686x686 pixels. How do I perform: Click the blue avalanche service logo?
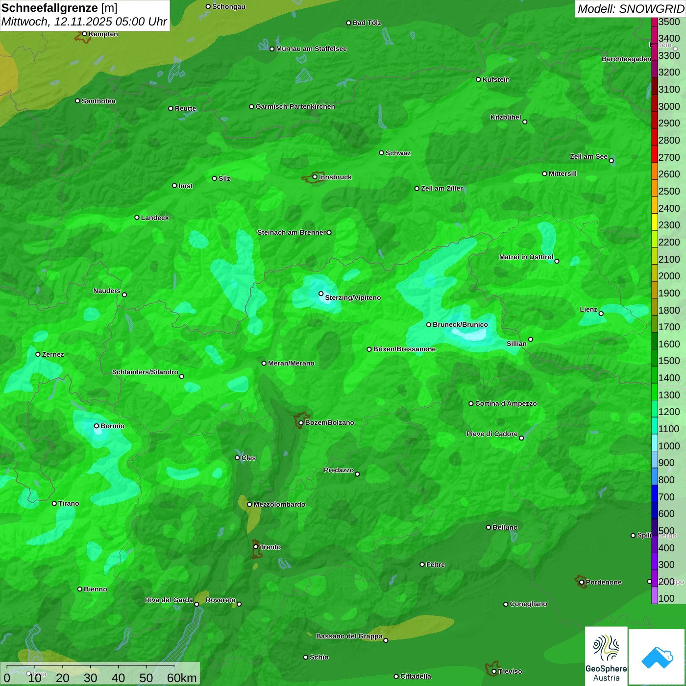pyautogui.click(x=657, y=657)
